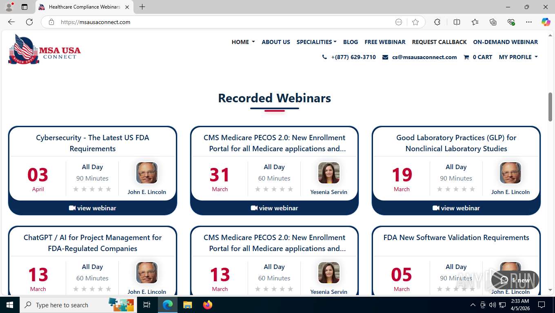Launch Copilot from the toolbar
This screenshot has height=313, width=555.
546,22
